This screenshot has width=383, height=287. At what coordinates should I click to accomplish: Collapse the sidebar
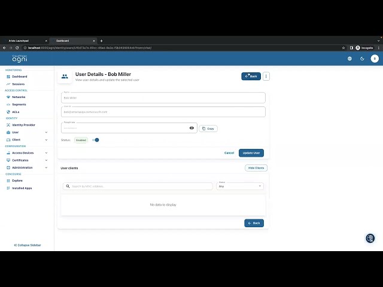pos(28,245)
